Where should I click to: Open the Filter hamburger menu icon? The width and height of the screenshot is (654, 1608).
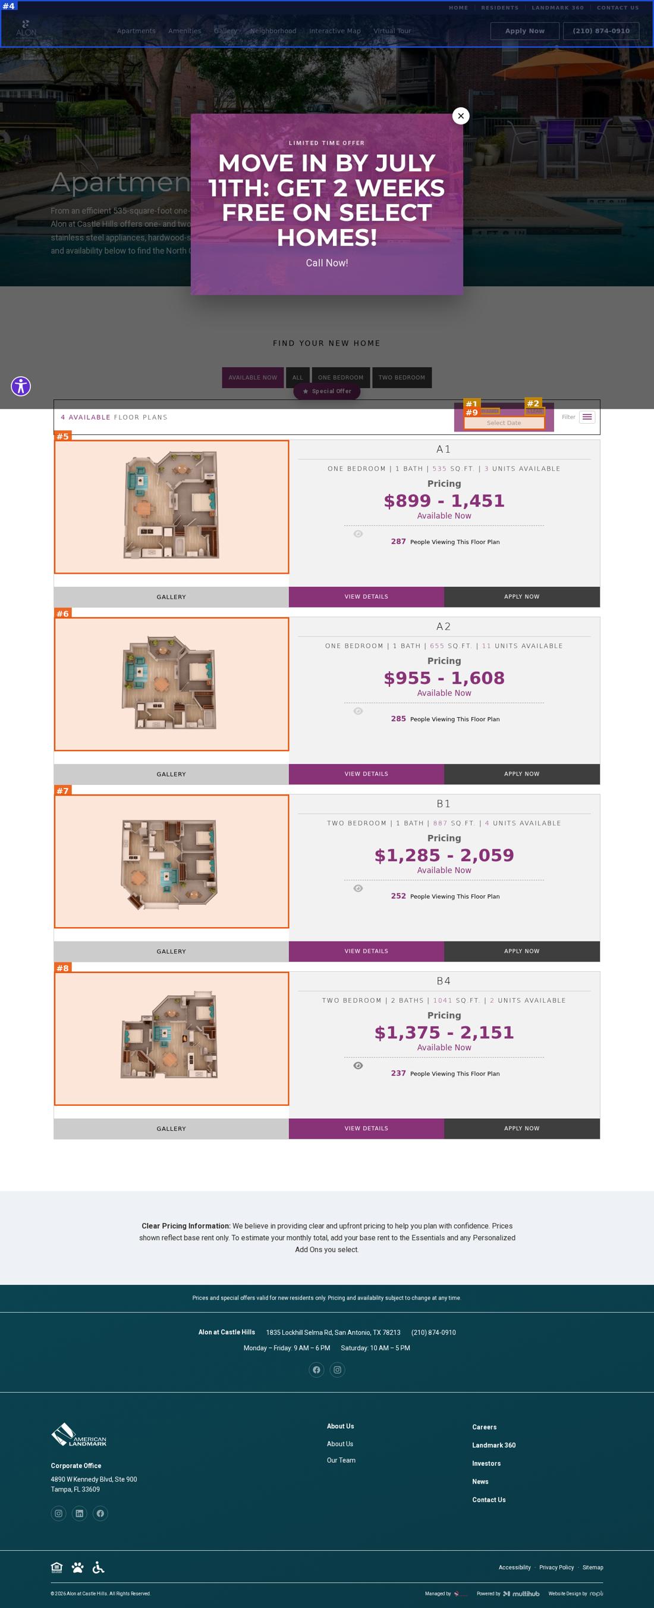[x=587, y=417]
